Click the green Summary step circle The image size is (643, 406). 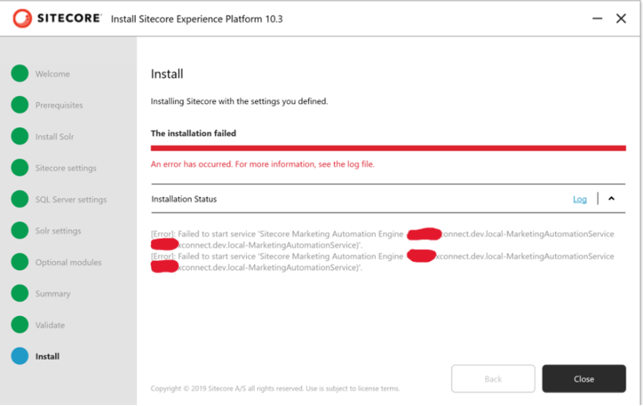tap(19, 293)
